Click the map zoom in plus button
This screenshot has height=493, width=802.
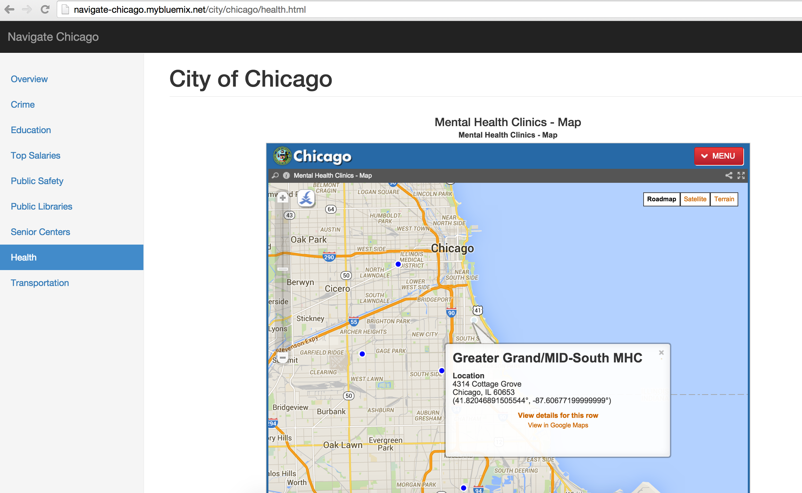coord(282,197)
